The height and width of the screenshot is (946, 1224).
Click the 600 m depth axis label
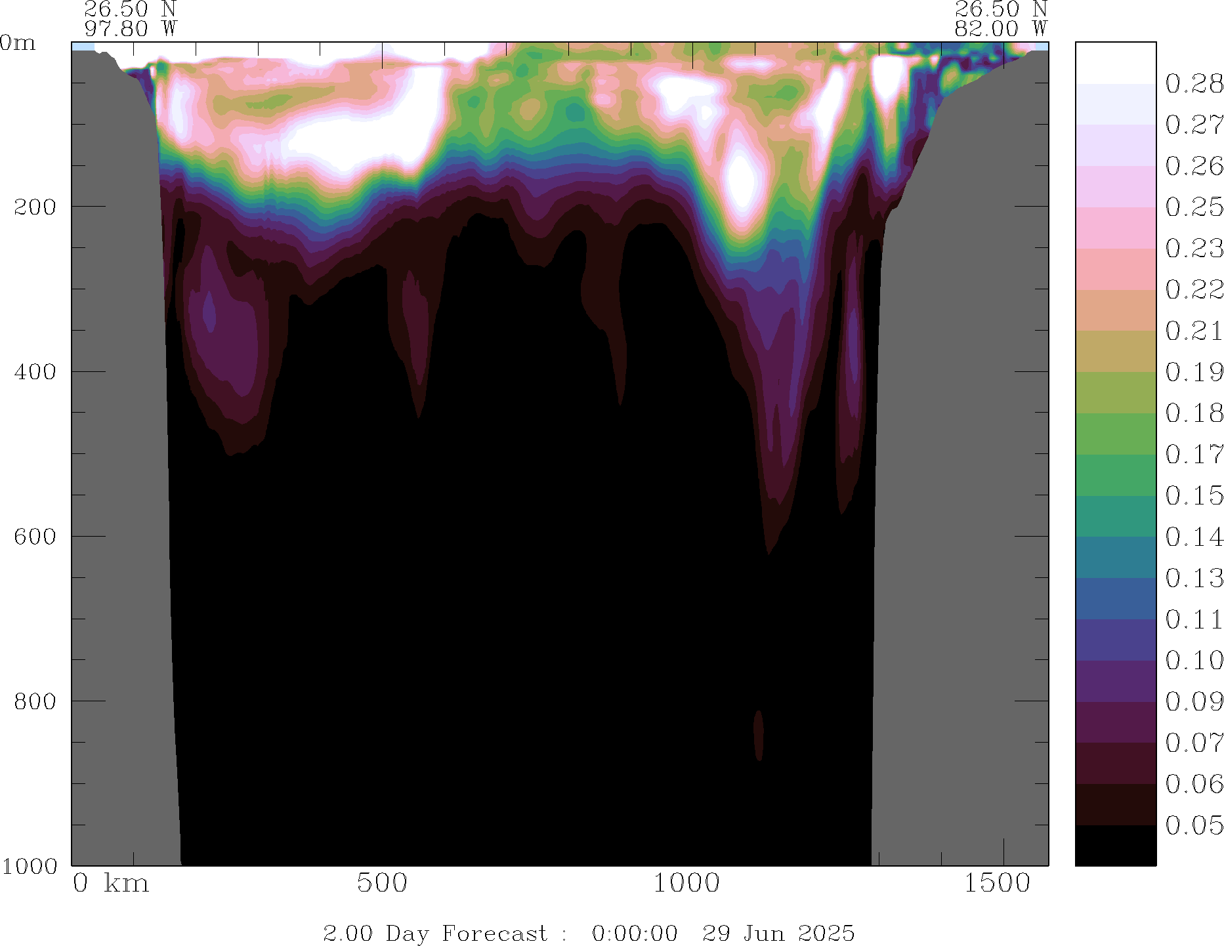coord(35,537)
